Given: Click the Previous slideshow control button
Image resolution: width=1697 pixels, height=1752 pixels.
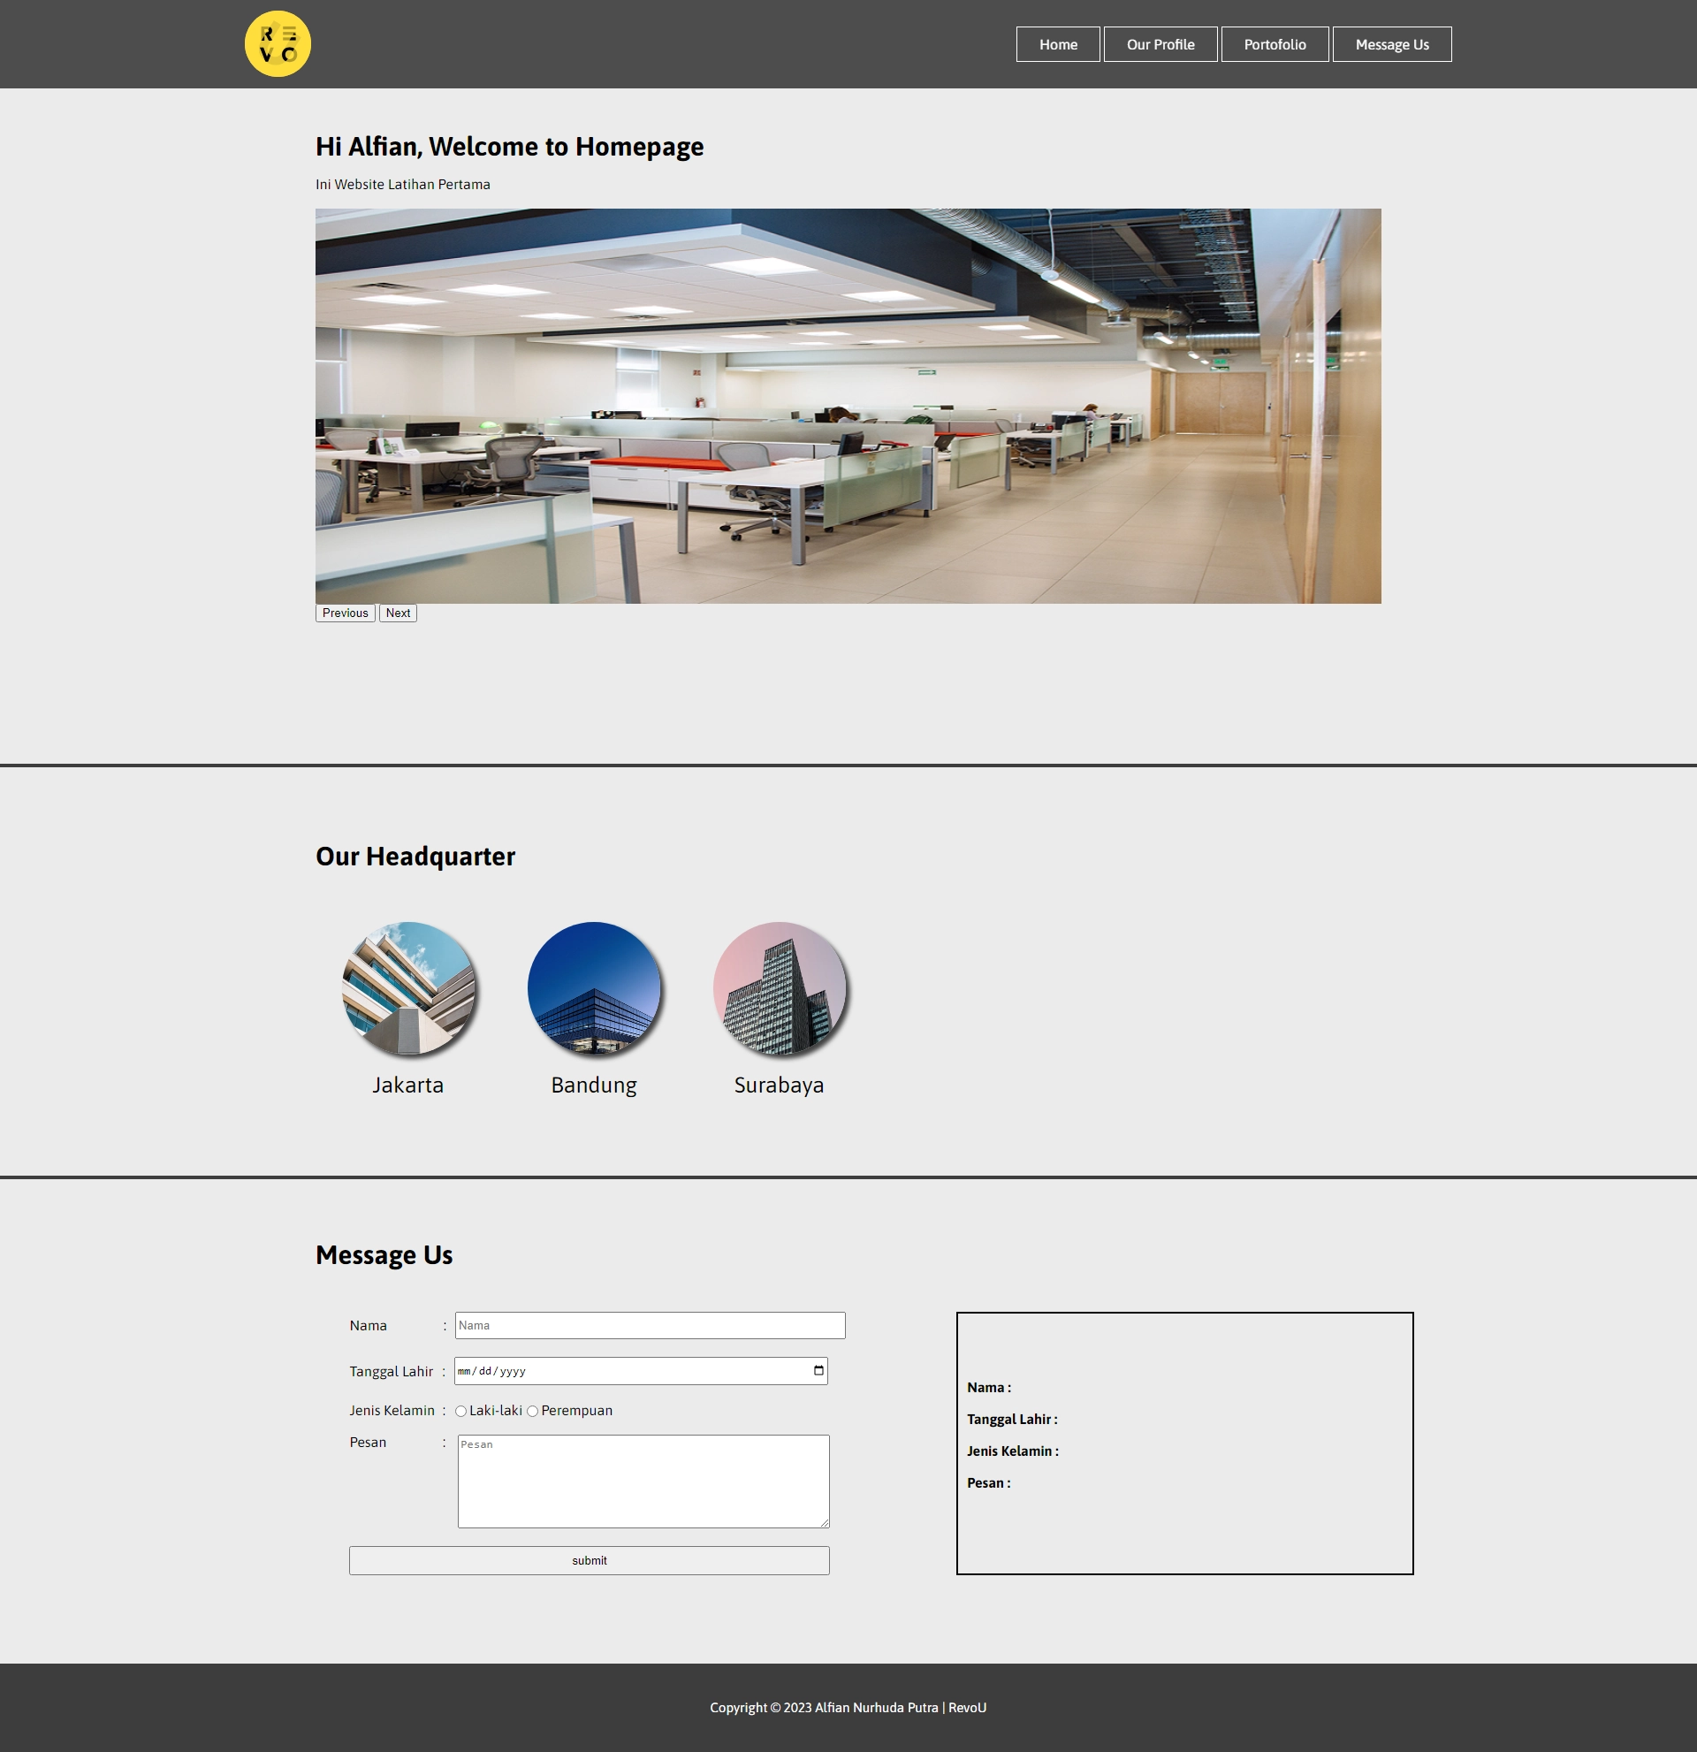Looking at the screenshot, I should (346, 613).
